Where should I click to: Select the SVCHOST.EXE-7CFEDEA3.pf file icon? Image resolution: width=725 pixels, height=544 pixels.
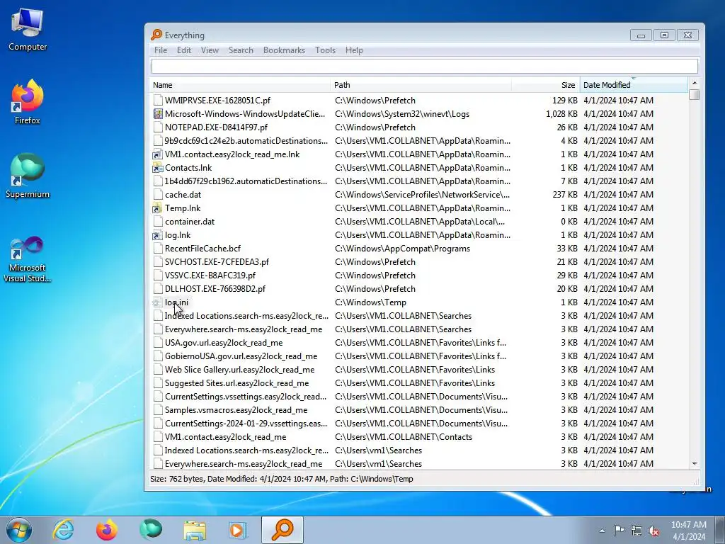pos(158,262)
